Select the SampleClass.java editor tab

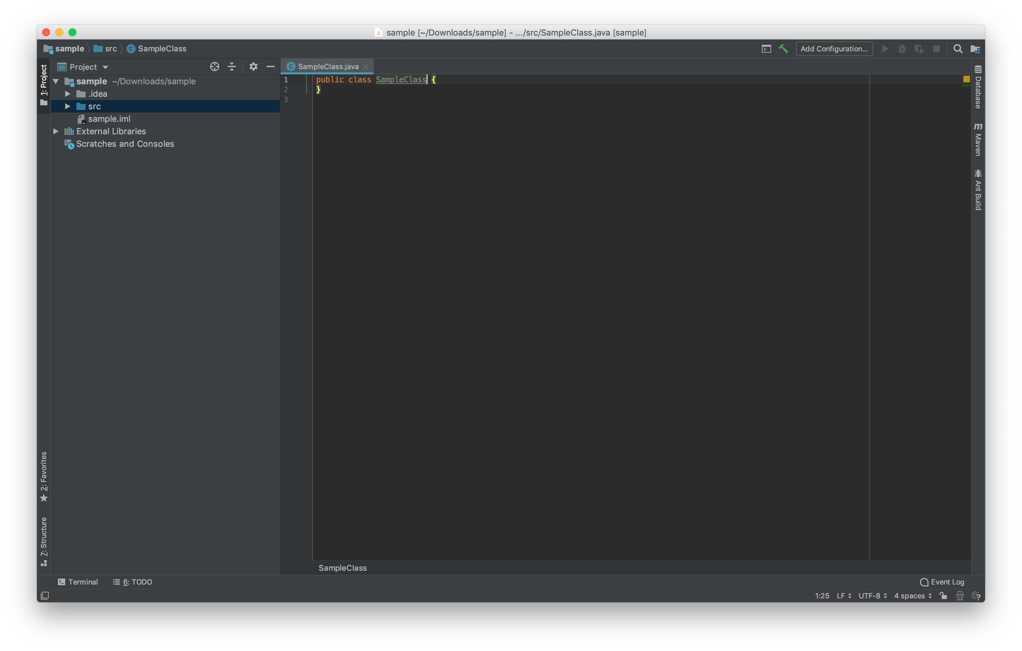point(328,66)
